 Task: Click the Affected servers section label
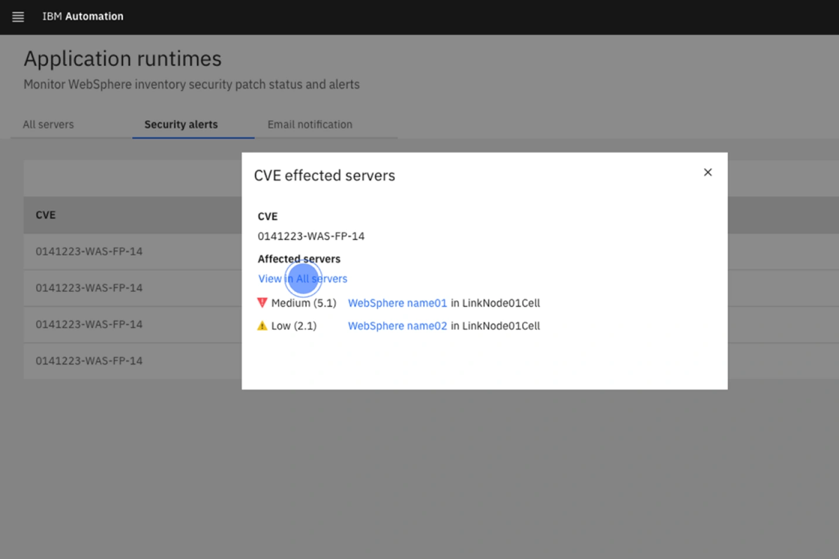pos(299,258)
